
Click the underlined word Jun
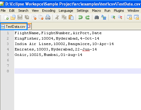[x=86, y=50]
